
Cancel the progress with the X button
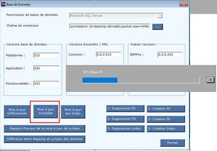coord(210,80)
